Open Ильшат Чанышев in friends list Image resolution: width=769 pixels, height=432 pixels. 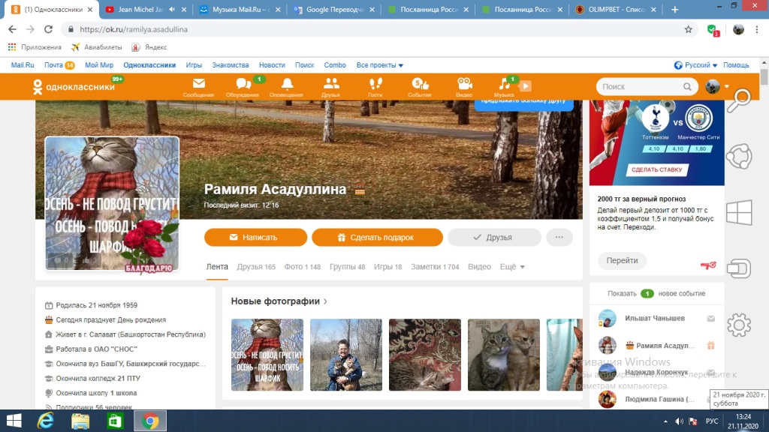[654, 318]
